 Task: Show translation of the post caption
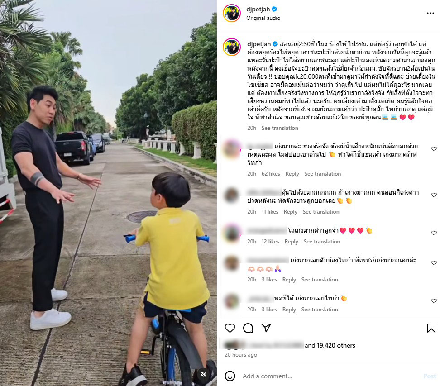tap(280, 128)
